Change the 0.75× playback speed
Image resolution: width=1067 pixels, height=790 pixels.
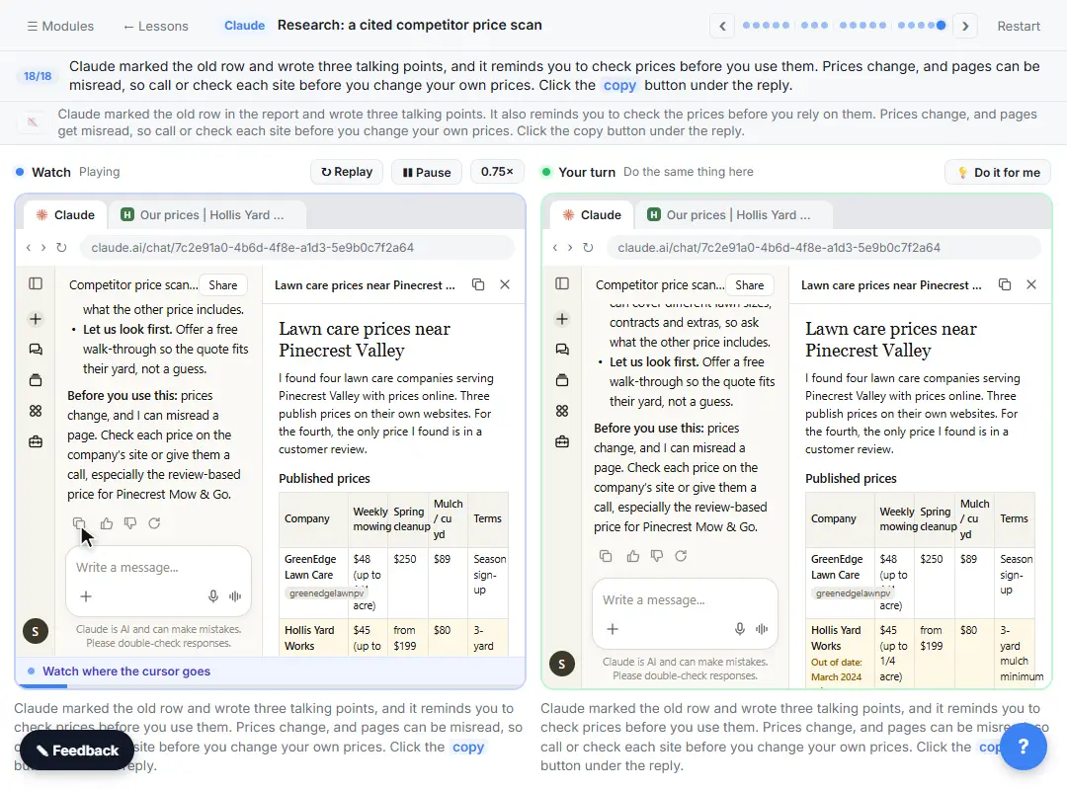pyautogui.click(x=497, y=172)
